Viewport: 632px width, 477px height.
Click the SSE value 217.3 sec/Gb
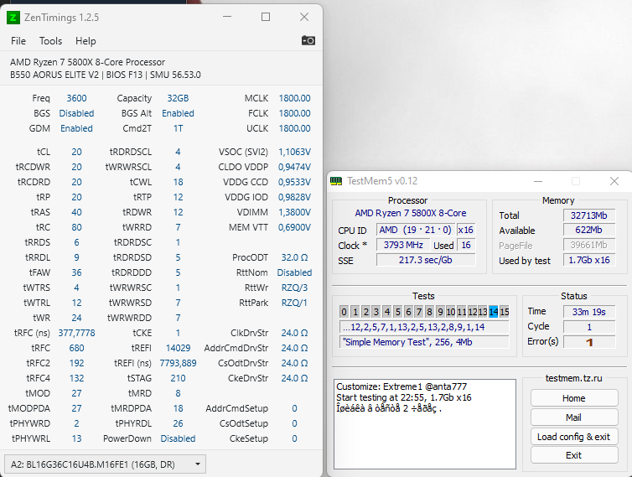pyautogui.click(x=426, y=260)
